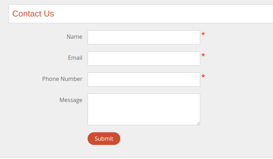Select the Phone Number input field
The width and height of the screenshot is (273, 159).
(144, 79)
